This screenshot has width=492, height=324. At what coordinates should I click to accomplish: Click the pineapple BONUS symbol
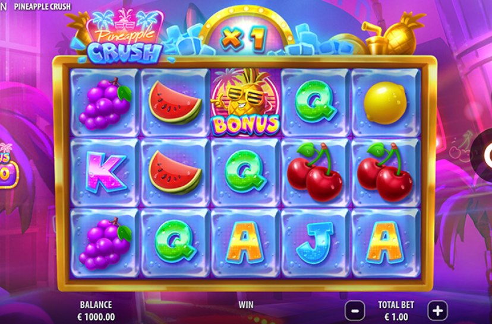pyautogui.click(x=245, y=103)
